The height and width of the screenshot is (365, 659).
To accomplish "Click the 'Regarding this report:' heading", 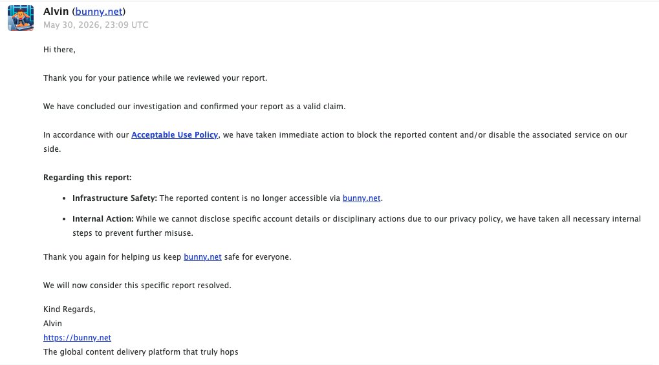I will pyautogui.click(x=87, y=178).
